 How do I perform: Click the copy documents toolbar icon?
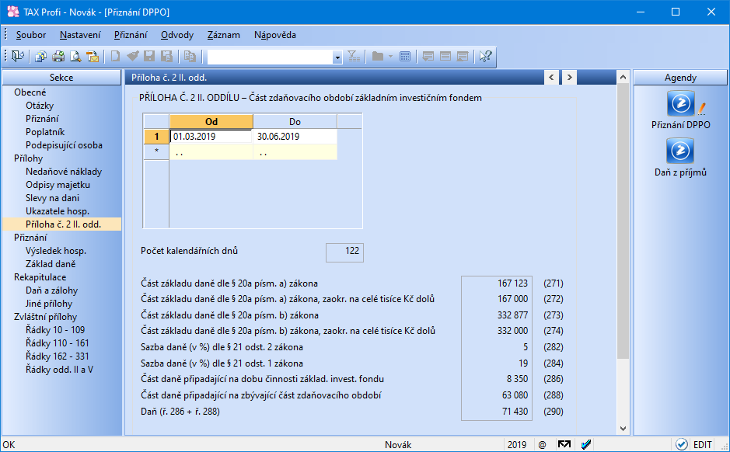pos(40,57)
